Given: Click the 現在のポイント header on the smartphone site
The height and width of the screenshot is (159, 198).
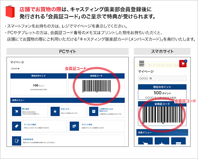Looking at the screenshot, I should tap(162, 87).
